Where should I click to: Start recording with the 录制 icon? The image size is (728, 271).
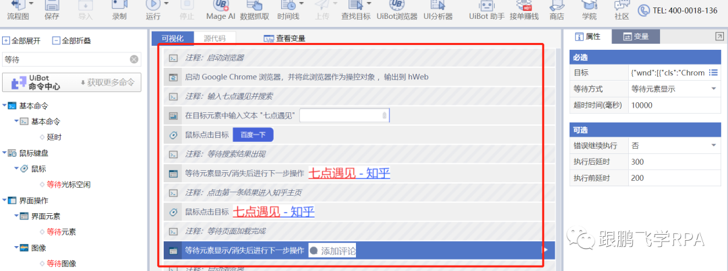click(x=119, y=10)
